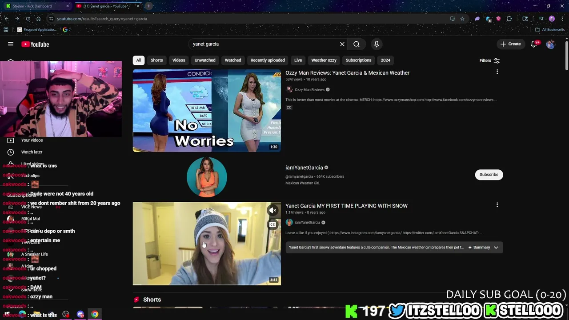Open the search Filters panel
Screen dimensions: 569x320
489,60
